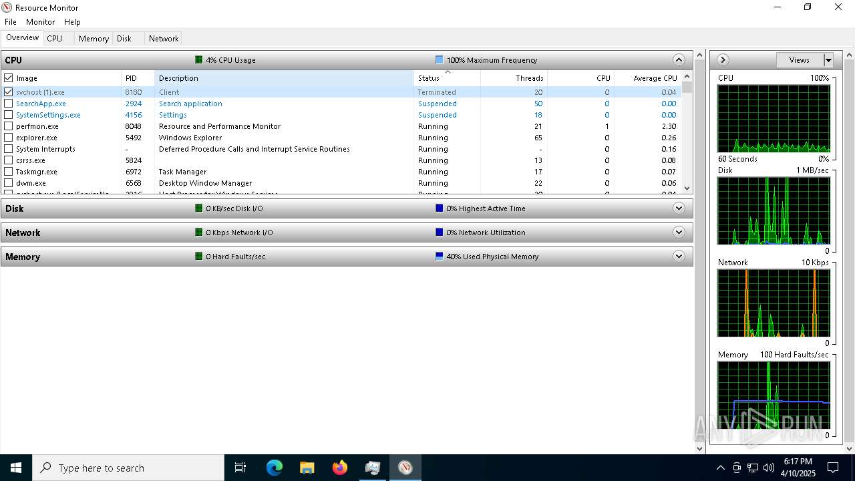855x481 pixels.
Task: Sort by the PID column header
Action: [138, 78]
